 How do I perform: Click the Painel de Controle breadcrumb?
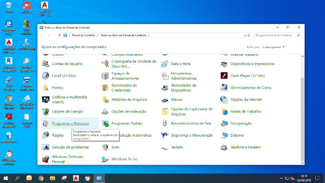point(84,35)
